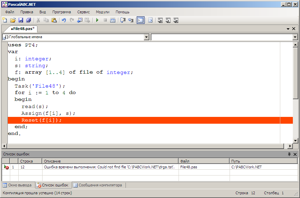
Task: Open the right-hand members dropdown arrow
Action: click(x=295, y=37)
